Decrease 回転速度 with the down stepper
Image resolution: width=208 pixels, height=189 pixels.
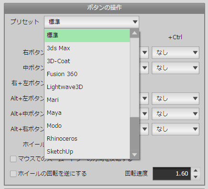196,177
